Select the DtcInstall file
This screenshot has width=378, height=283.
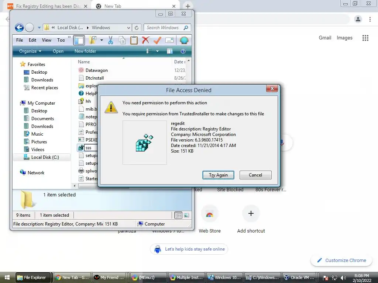click(94, 78)
